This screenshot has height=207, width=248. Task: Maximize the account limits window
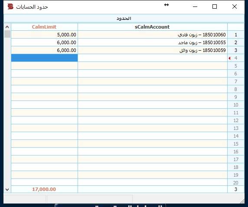(x=215, y=6)
